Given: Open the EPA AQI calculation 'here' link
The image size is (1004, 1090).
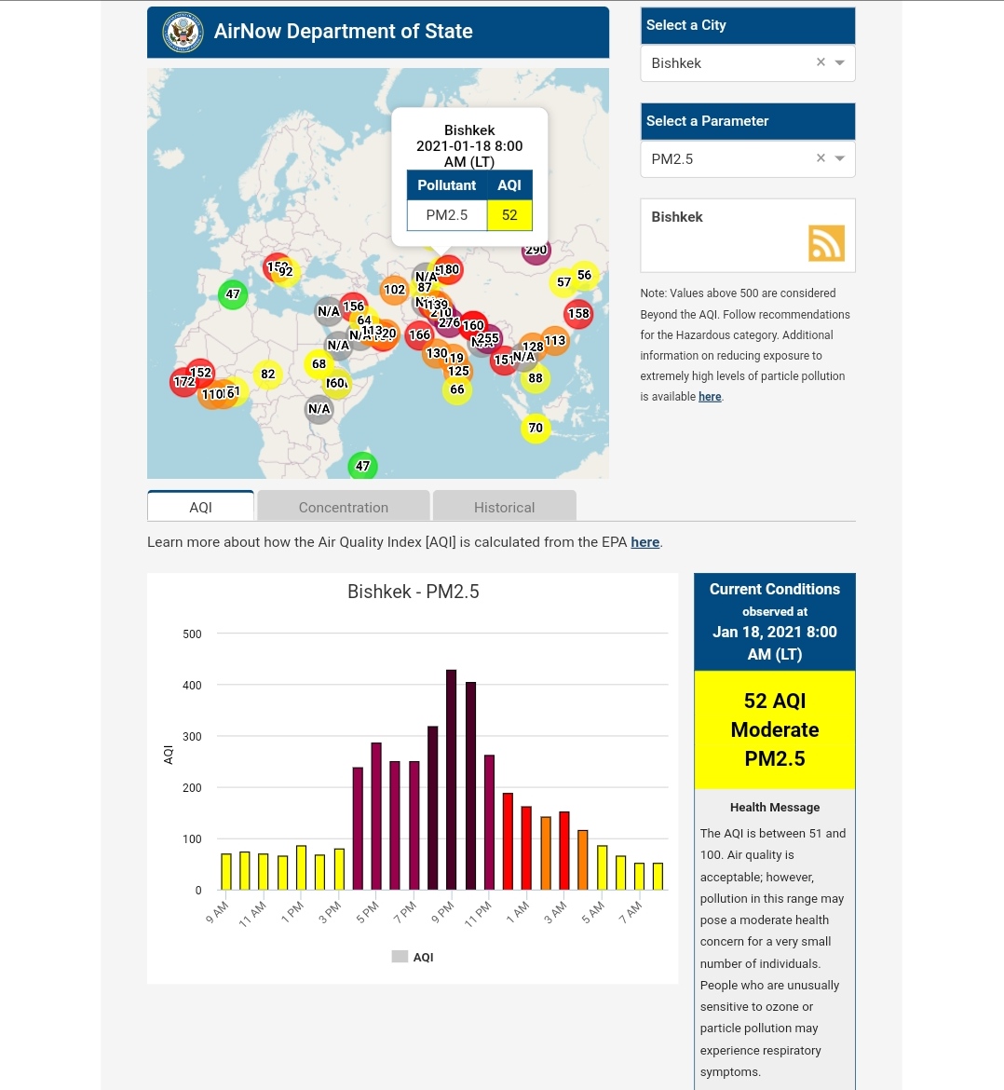Looking at the screenshot, I should 644,542.
